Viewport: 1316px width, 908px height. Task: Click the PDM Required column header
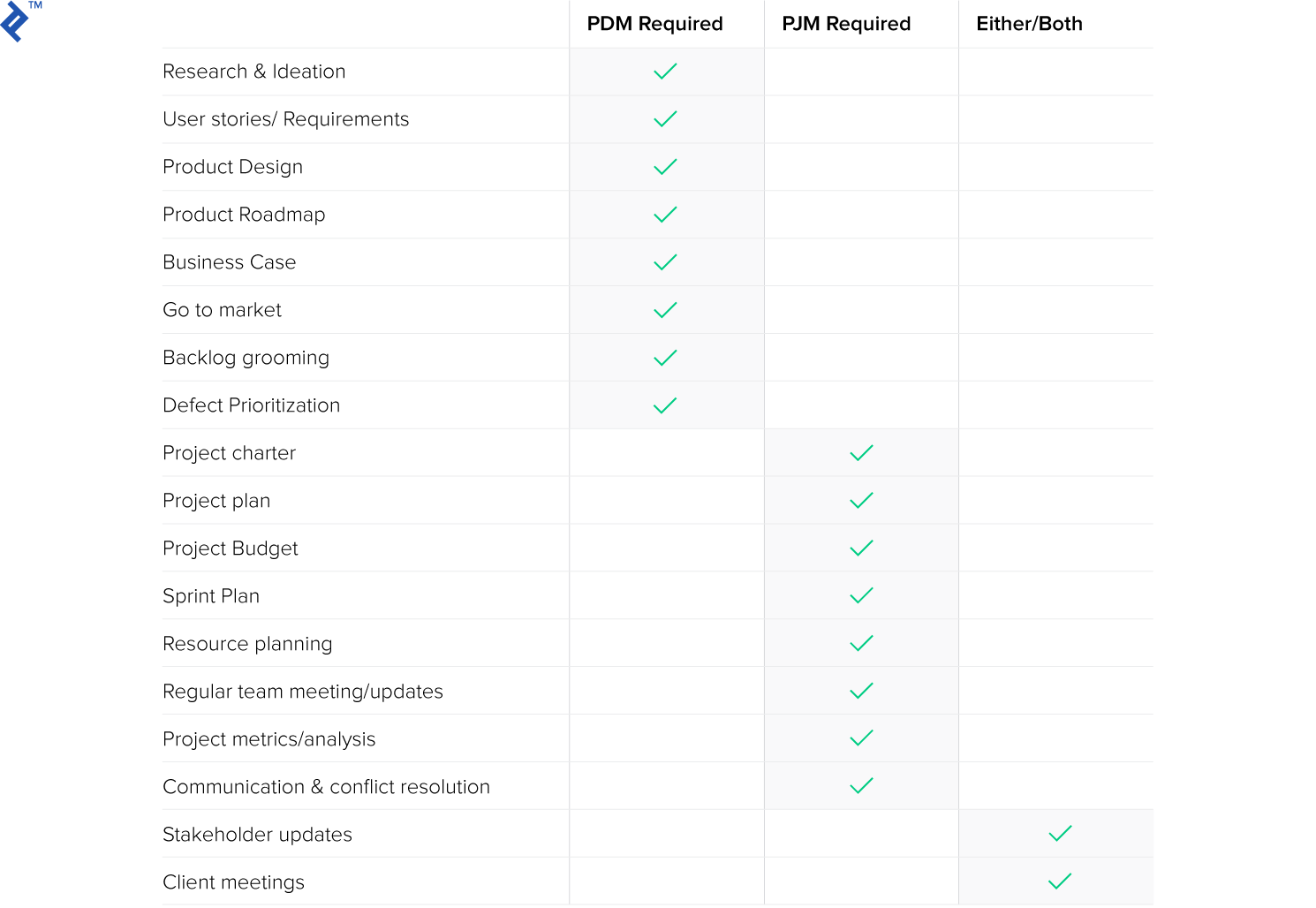point(654,24)
